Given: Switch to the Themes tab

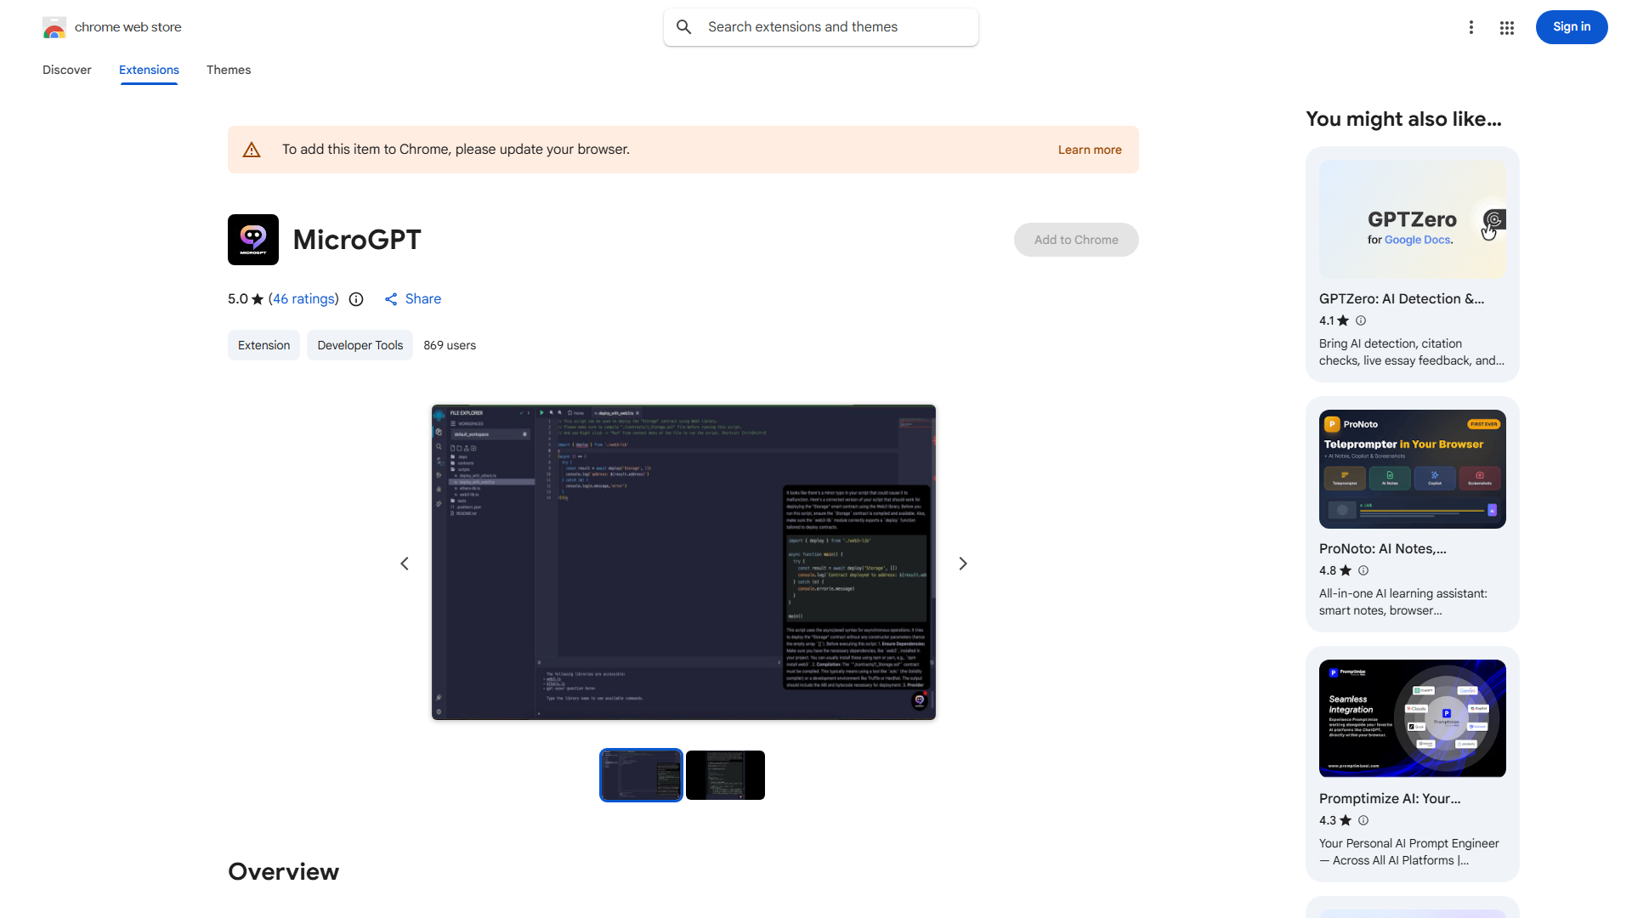Looking at the screenshot, I should pyautogui.click(x=228, y=70).
